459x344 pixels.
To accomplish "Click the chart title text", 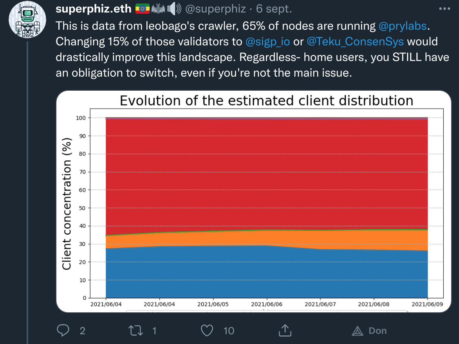I will 266,101.
